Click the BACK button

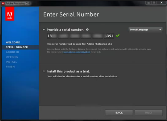[x=119, y=113]
